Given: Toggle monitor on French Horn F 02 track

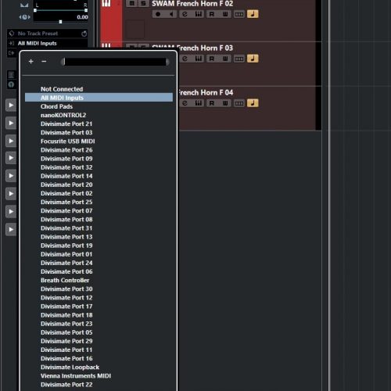Looking at the screenshot, I should point(171,14).
